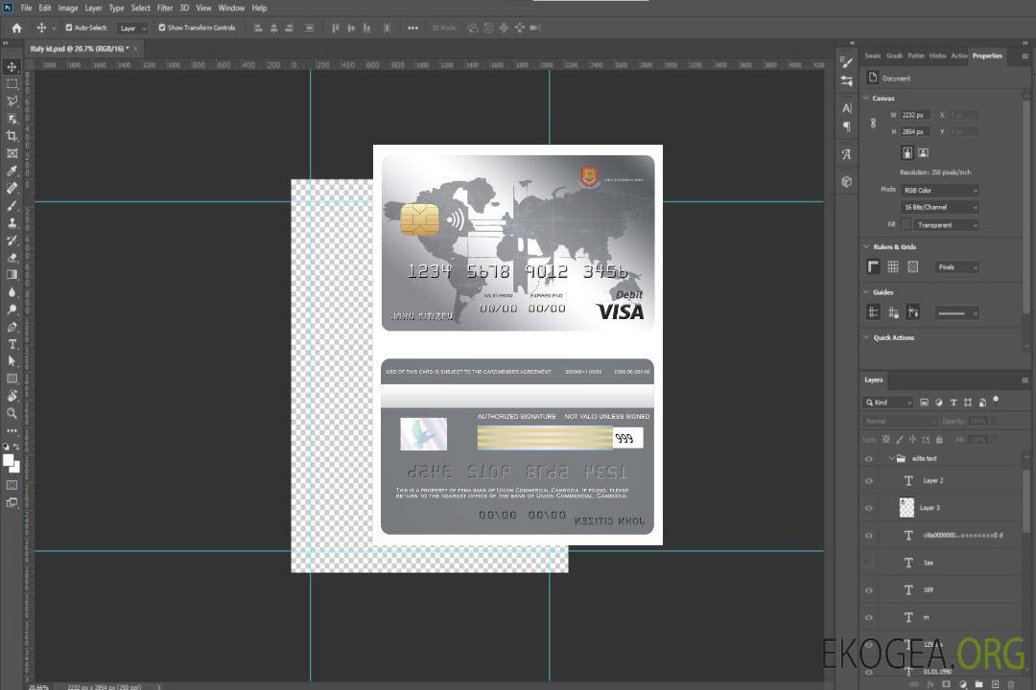This screenshot has width=1036, height=690.
Task: Open the 3D panel cube icon
Action: point(847,181)
